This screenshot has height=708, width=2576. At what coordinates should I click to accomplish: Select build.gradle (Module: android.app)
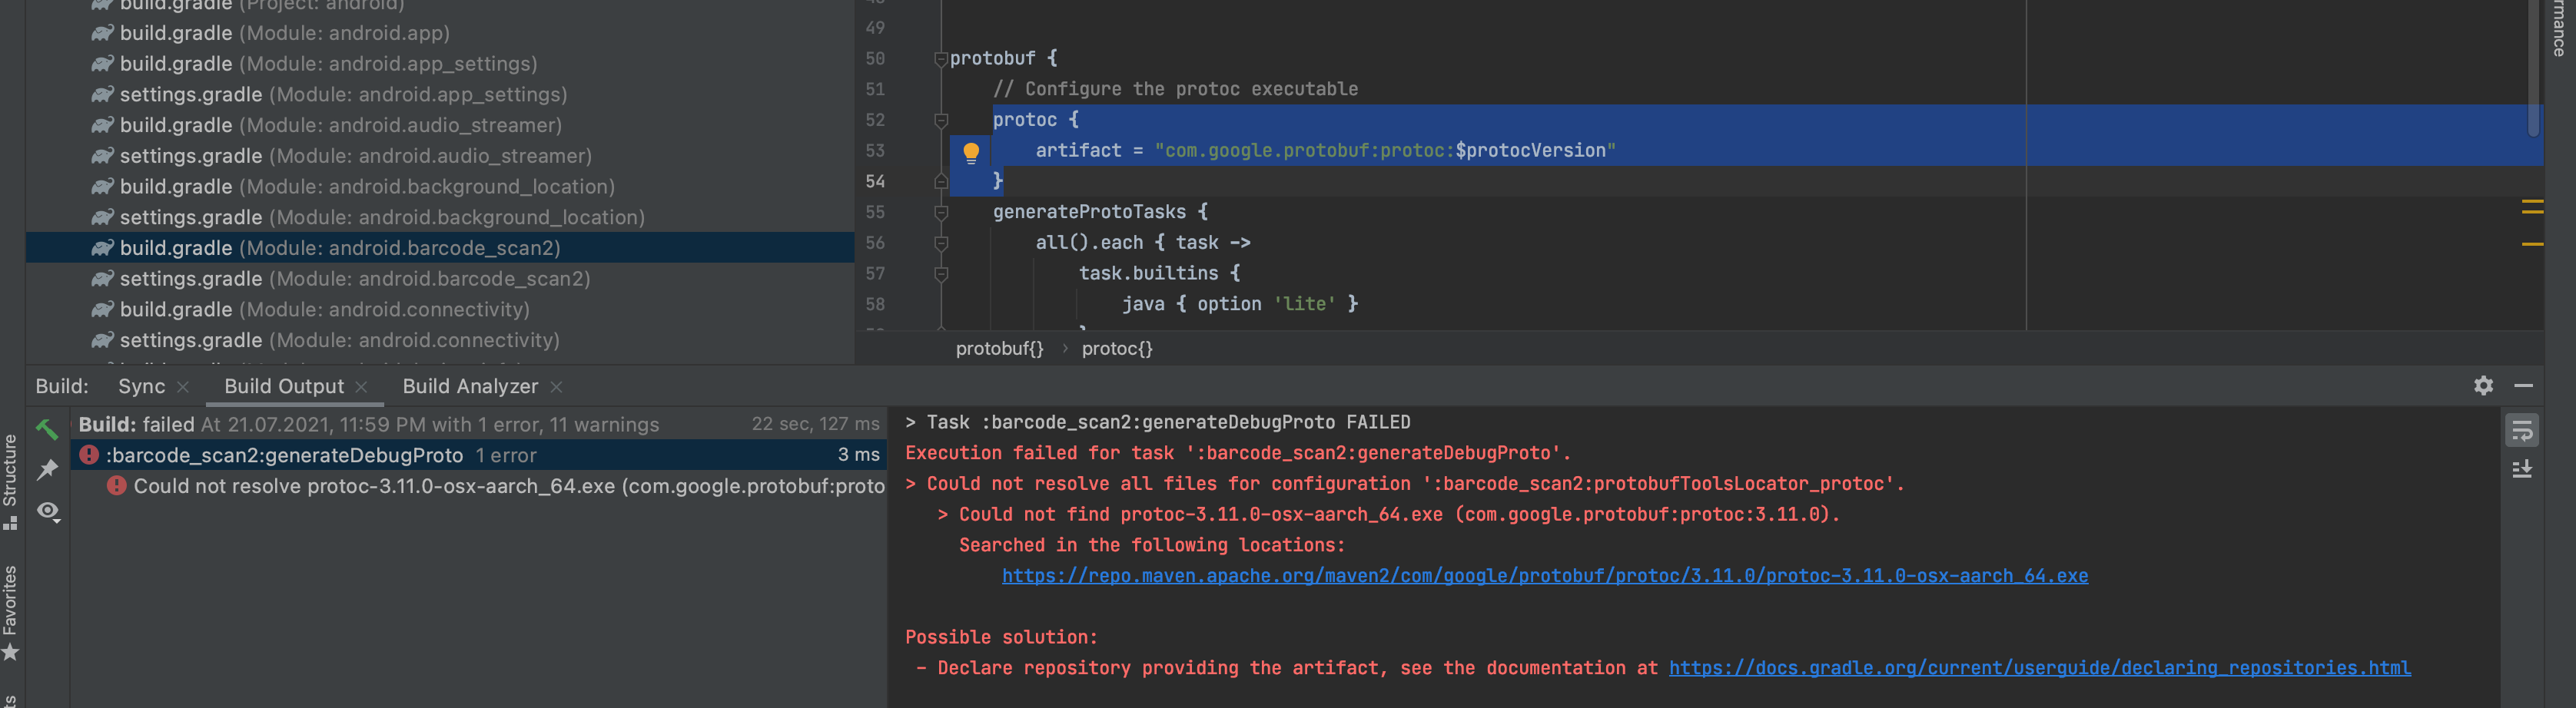pyautogui.click(x=285, y=33)
